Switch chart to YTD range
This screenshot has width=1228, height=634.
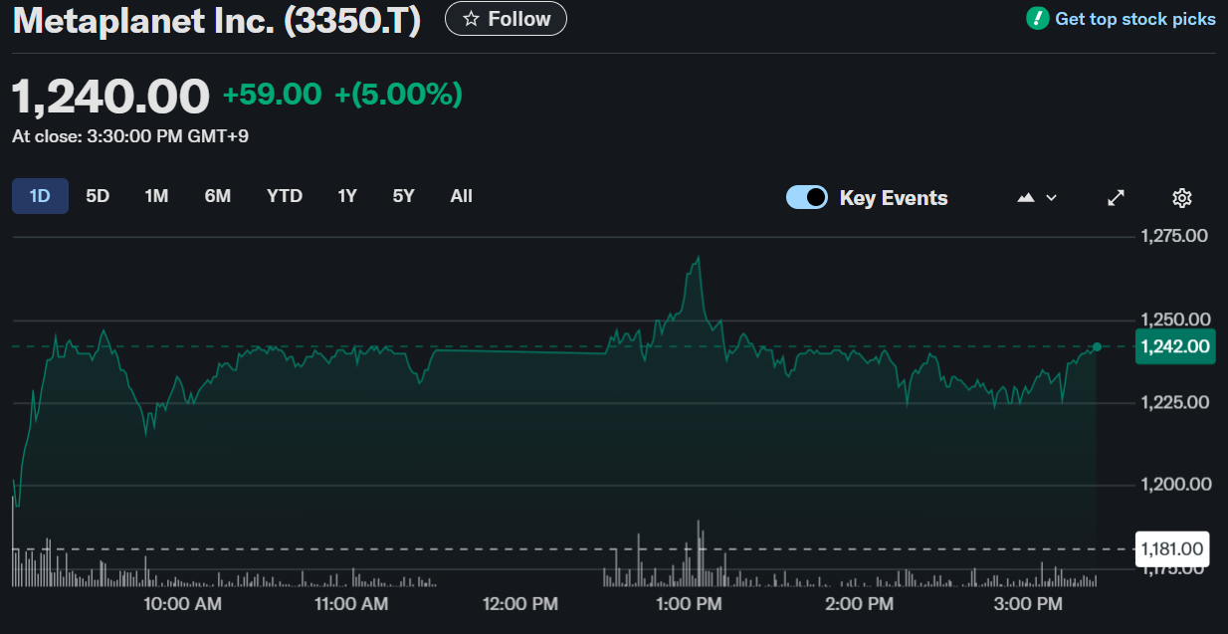pyautogui.click(x=285, y=196)
